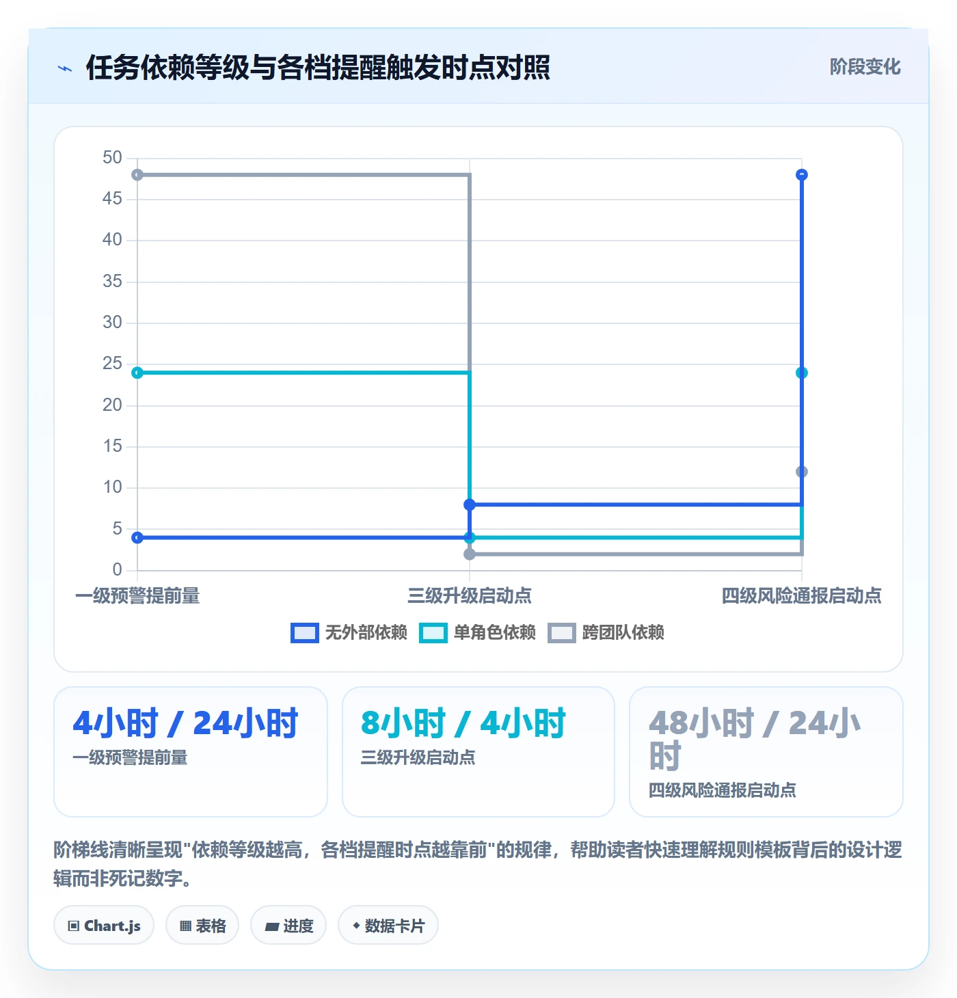The image size is (957, 998).
Task: Click the stat value 8小时 / 4小时
Action: [463, 723]
